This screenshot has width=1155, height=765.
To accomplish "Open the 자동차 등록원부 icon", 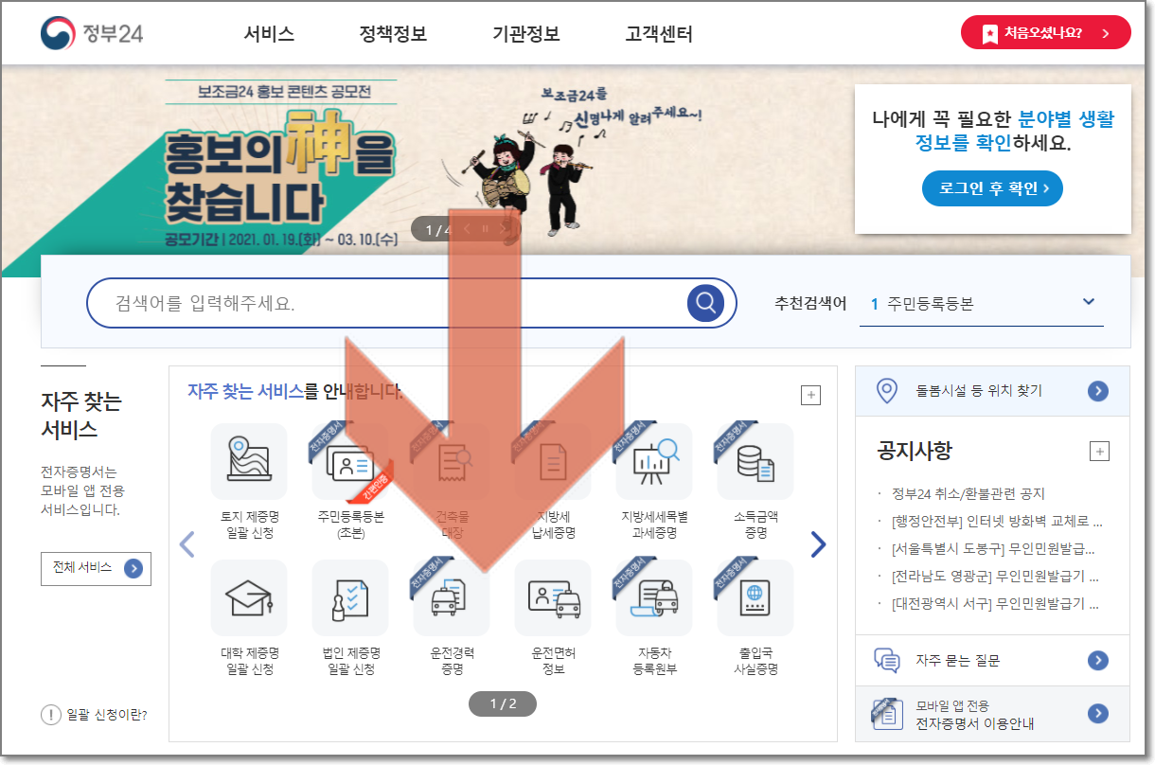I will point(654,597).
